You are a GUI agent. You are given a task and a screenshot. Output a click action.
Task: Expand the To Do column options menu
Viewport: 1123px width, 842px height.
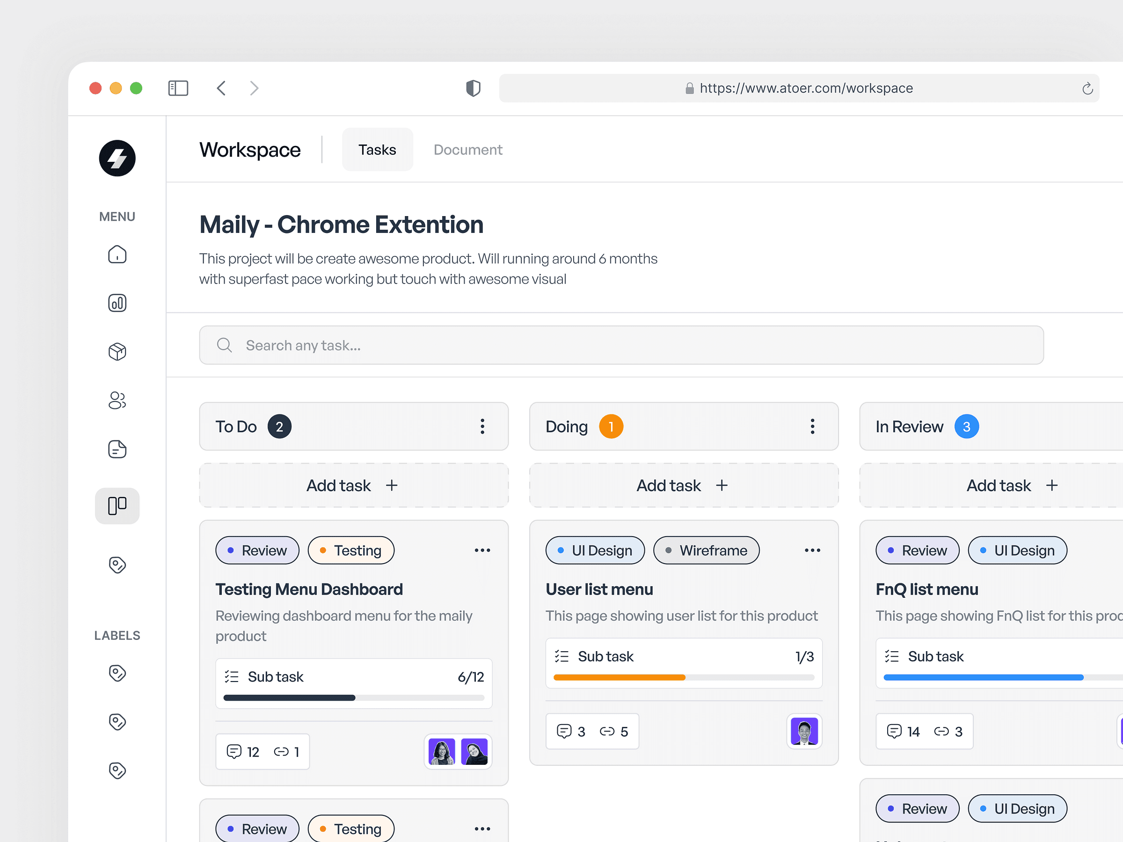(x=484, y=427)
